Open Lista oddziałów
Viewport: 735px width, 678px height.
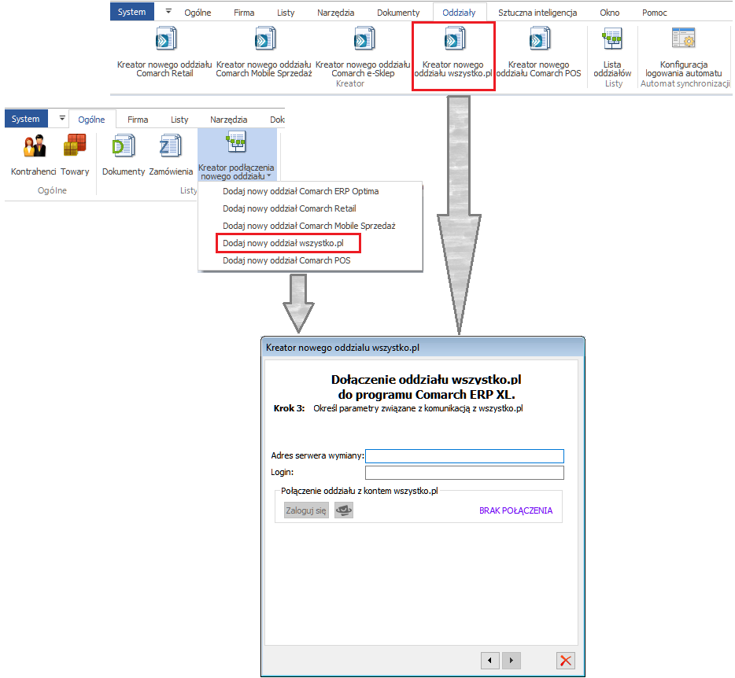612,53
